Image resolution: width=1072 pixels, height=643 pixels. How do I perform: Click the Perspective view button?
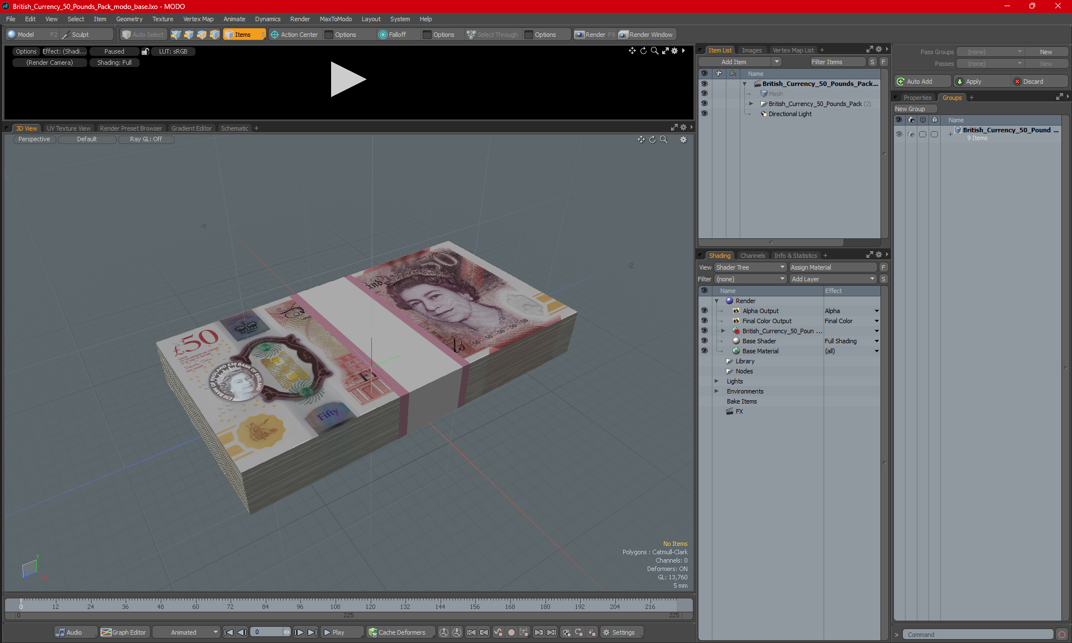(x=34, y=140)
